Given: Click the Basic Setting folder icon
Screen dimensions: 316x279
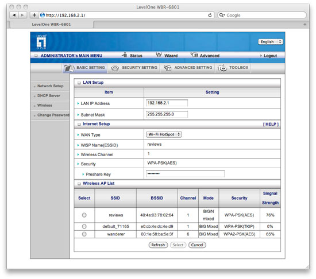Looking at the screenshot, I should pyautogui.click(x=69, y=68).
